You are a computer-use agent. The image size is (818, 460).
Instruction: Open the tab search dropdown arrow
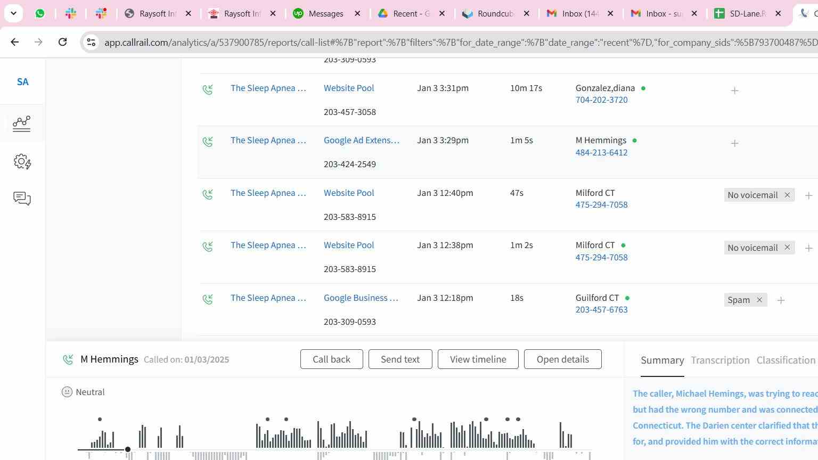[13, 13]
